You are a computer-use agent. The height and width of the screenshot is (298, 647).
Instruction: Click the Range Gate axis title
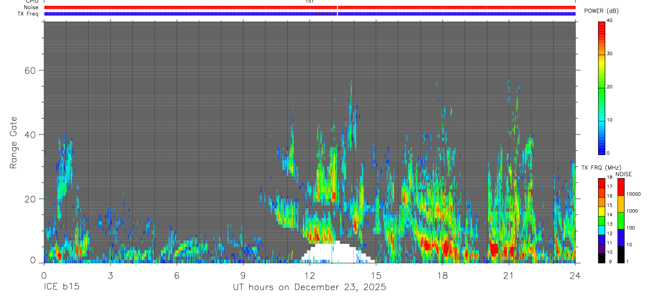click(x=14, y=142)
